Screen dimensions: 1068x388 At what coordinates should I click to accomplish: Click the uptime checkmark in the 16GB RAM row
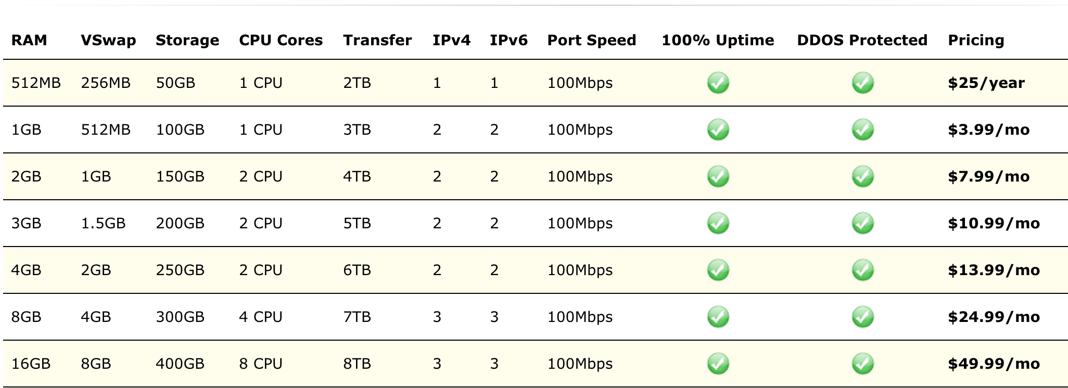[x=718, y=364]
